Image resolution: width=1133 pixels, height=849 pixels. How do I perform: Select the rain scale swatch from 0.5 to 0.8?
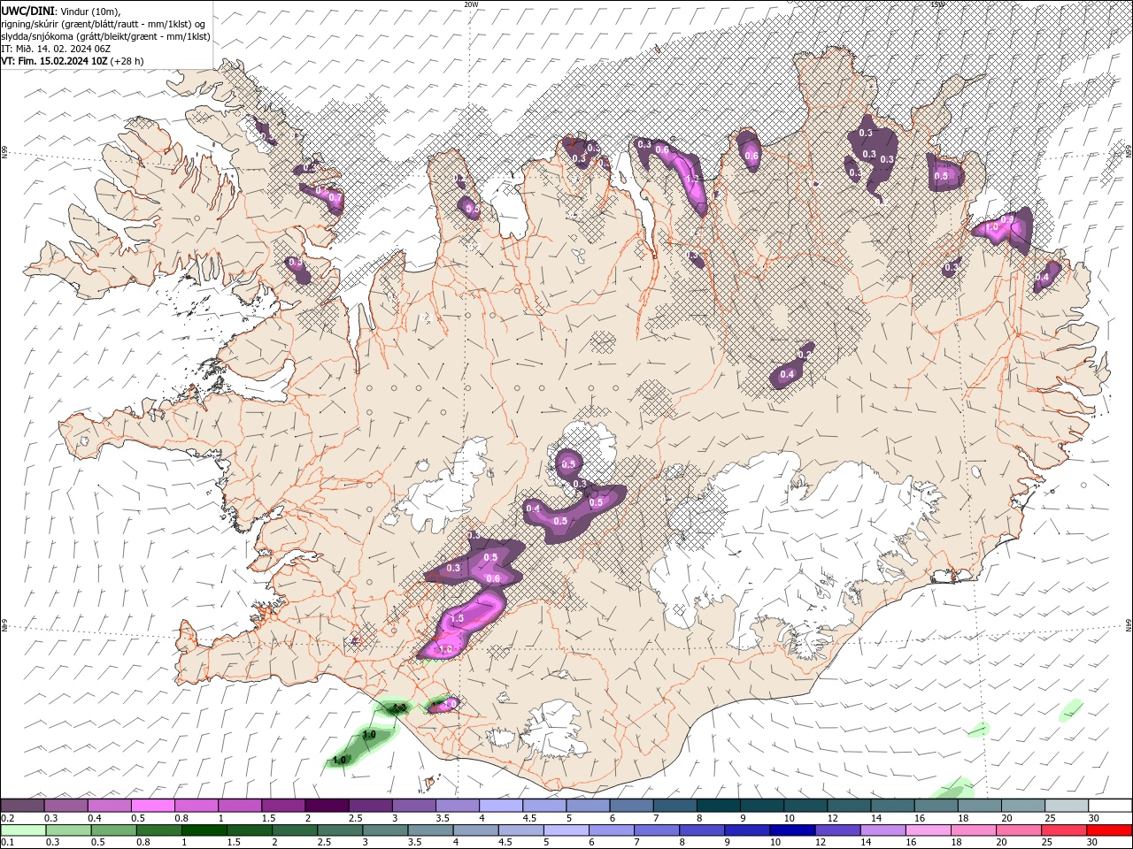tap(114, 830)
